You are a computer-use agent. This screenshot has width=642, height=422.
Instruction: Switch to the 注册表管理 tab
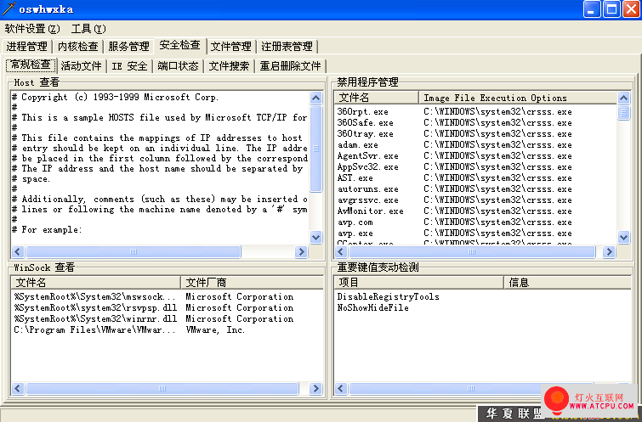point(287,46)
